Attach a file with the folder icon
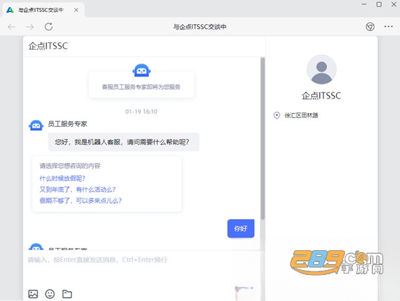Screen dimensions: 400x301 coord(67,294)
